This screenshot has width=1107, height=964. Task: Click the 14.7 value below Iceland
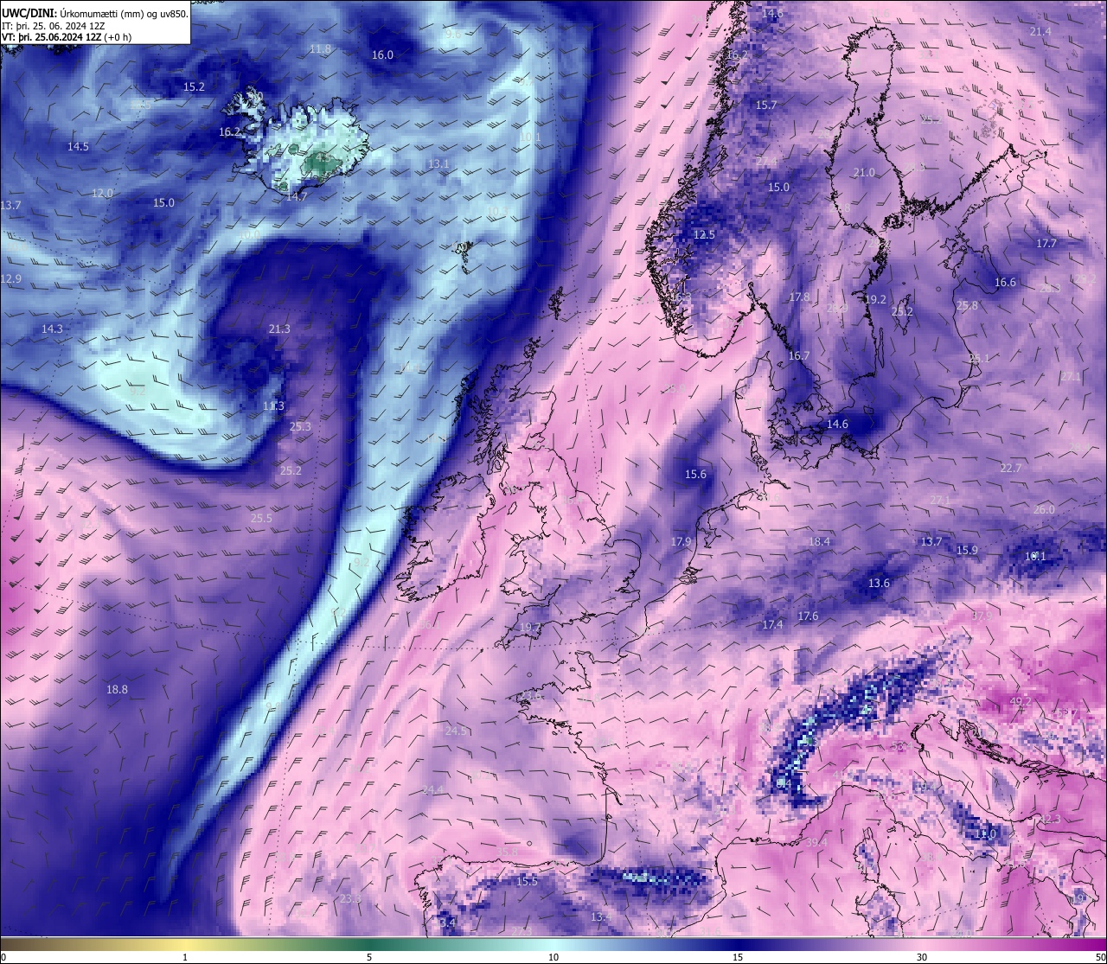(x=297, y=196)
